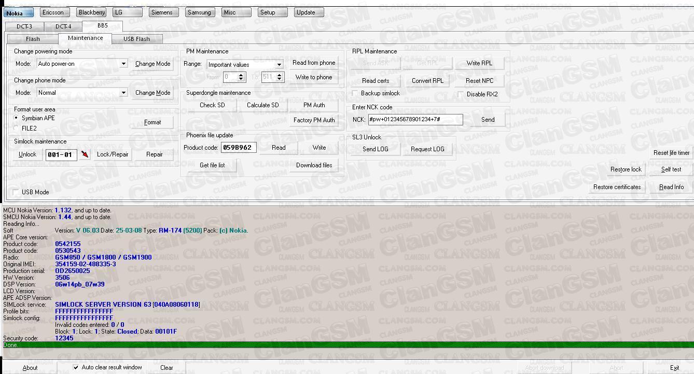Image resolution: width=694 pixels, height=374 pixels.
Task: Click Change Mode for powering mode
Action: [x=152, y=64]
